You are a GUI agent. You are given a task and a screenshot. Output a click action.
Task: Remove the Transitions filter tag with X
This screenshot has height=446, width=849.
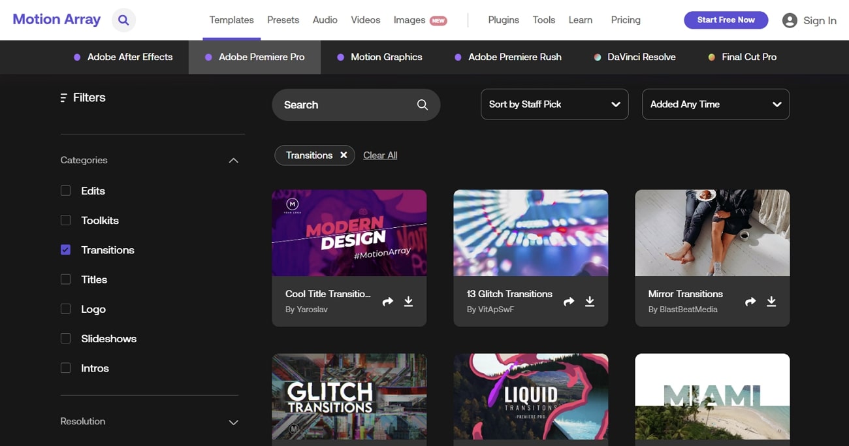tap(344, 155)
